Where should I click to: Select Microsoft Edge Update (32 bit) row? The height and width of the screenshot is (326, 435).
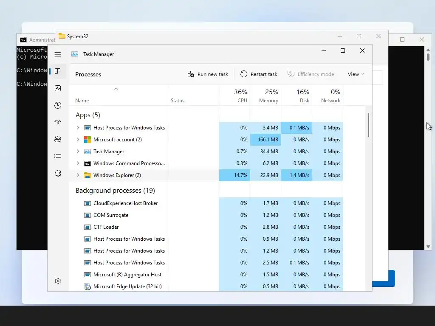tap(206, 287)
